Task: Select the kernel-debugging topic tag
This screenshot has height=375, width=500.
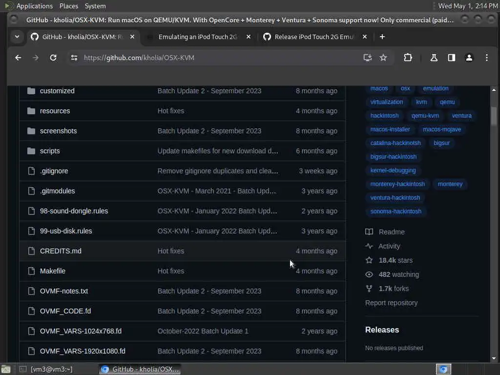Action: [x=393, y=170]
